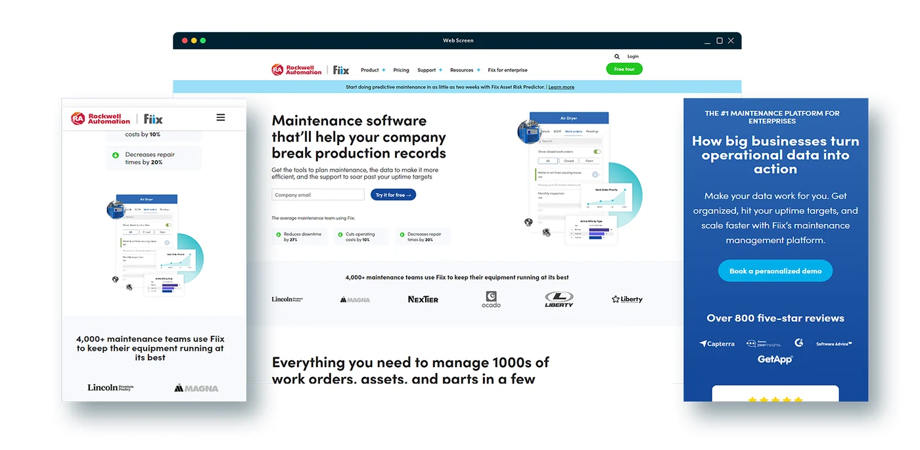Viewport: 920px width, 450px height.
Task: Toggle Show closed work orders on mobile card
Action: coord(168,225)
